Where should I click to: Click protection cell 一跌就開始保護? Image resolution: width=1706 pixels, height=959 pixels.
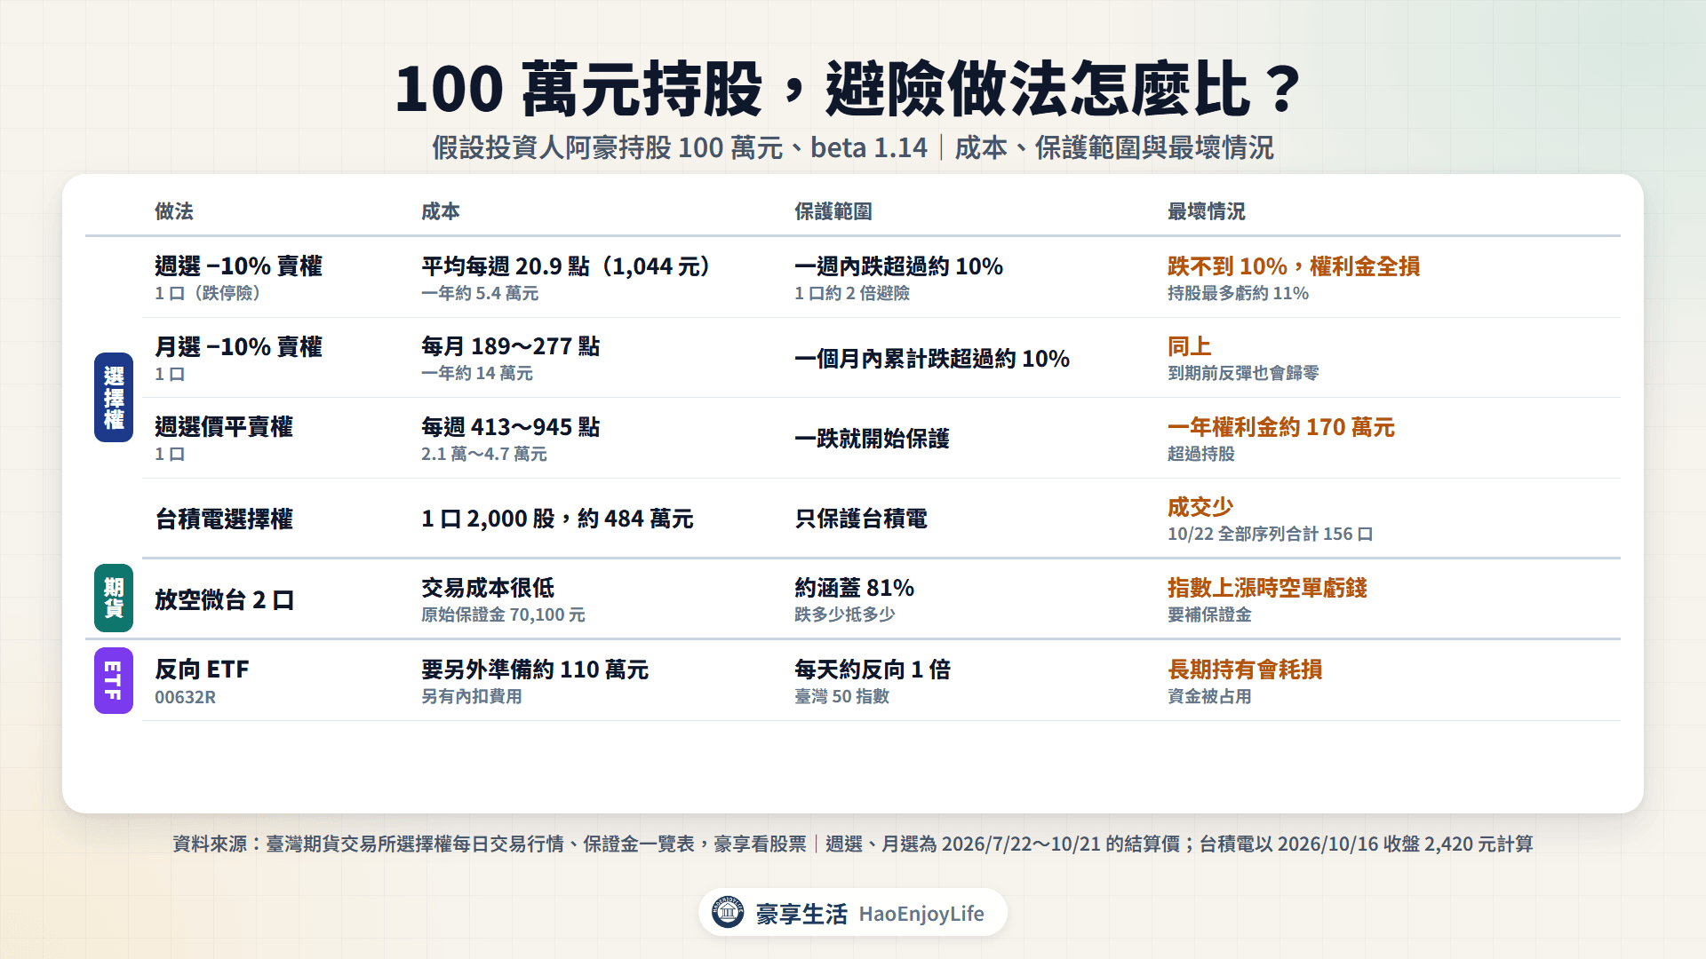872,439
